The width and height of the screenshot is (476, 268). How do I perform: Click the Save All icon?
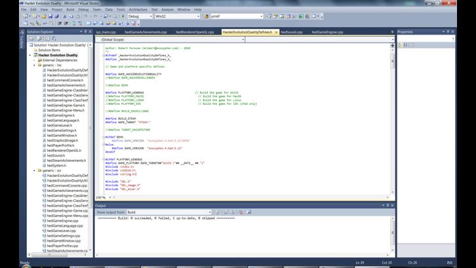(x=57, y=16)
